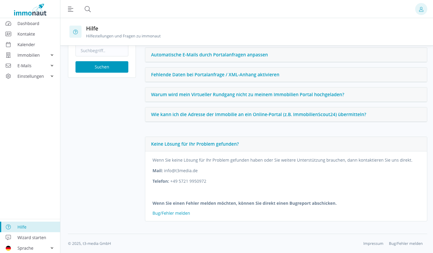The width and height of the screenshot is (433, 253).
Task: Toggle the sidebar menu hamburger icon
Action: 71,9
